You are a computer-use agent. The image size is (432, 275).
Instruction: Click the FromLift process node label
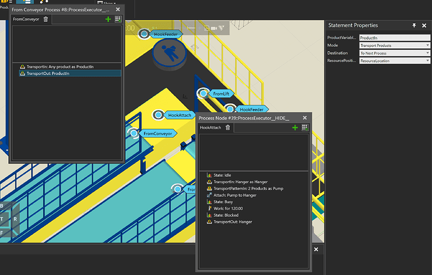pyautogui.click(x=222, y=93)
